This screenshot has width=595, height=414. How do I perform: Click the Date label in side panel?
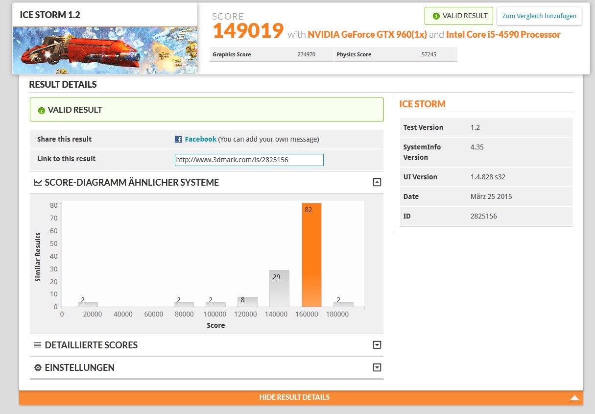(x=411, y=196)
